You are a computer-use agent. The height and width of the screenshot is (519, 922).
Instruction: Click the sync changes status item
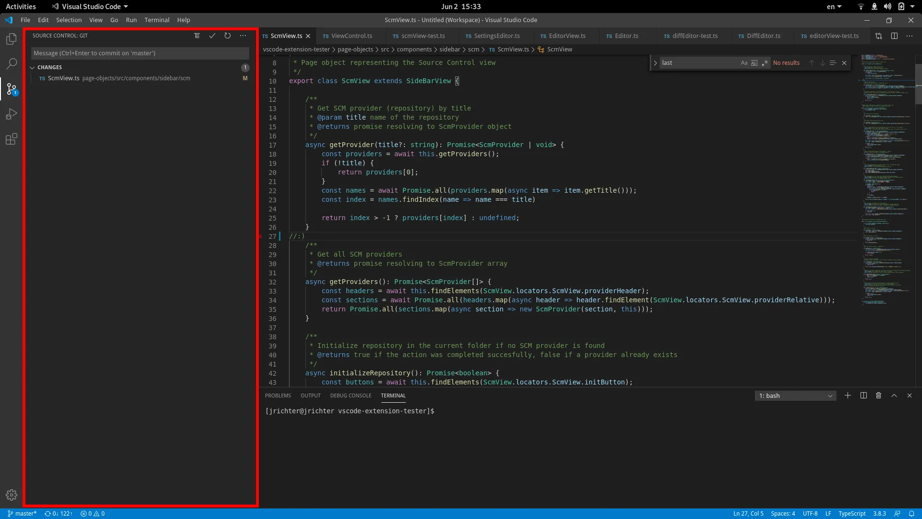pos(58,514)
